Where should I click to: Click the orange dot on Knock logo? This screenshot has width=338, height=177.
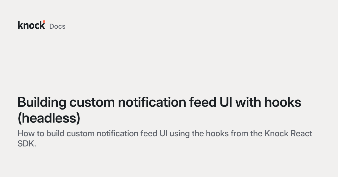44,21
